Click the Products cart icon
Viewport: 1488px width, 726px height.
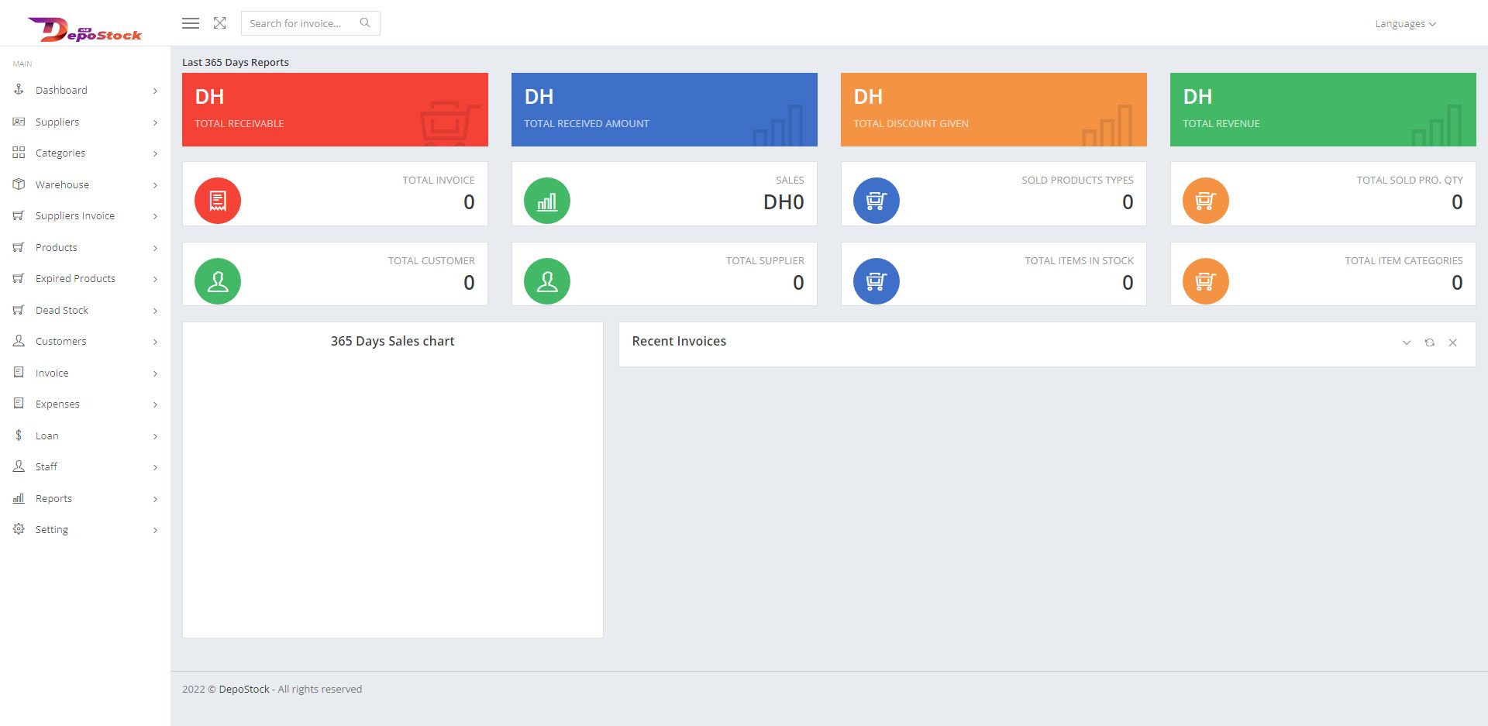click(x=19, y=247)
